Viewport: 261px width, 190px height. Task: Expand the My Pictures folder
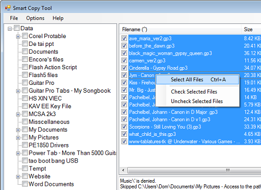[18, 138]
